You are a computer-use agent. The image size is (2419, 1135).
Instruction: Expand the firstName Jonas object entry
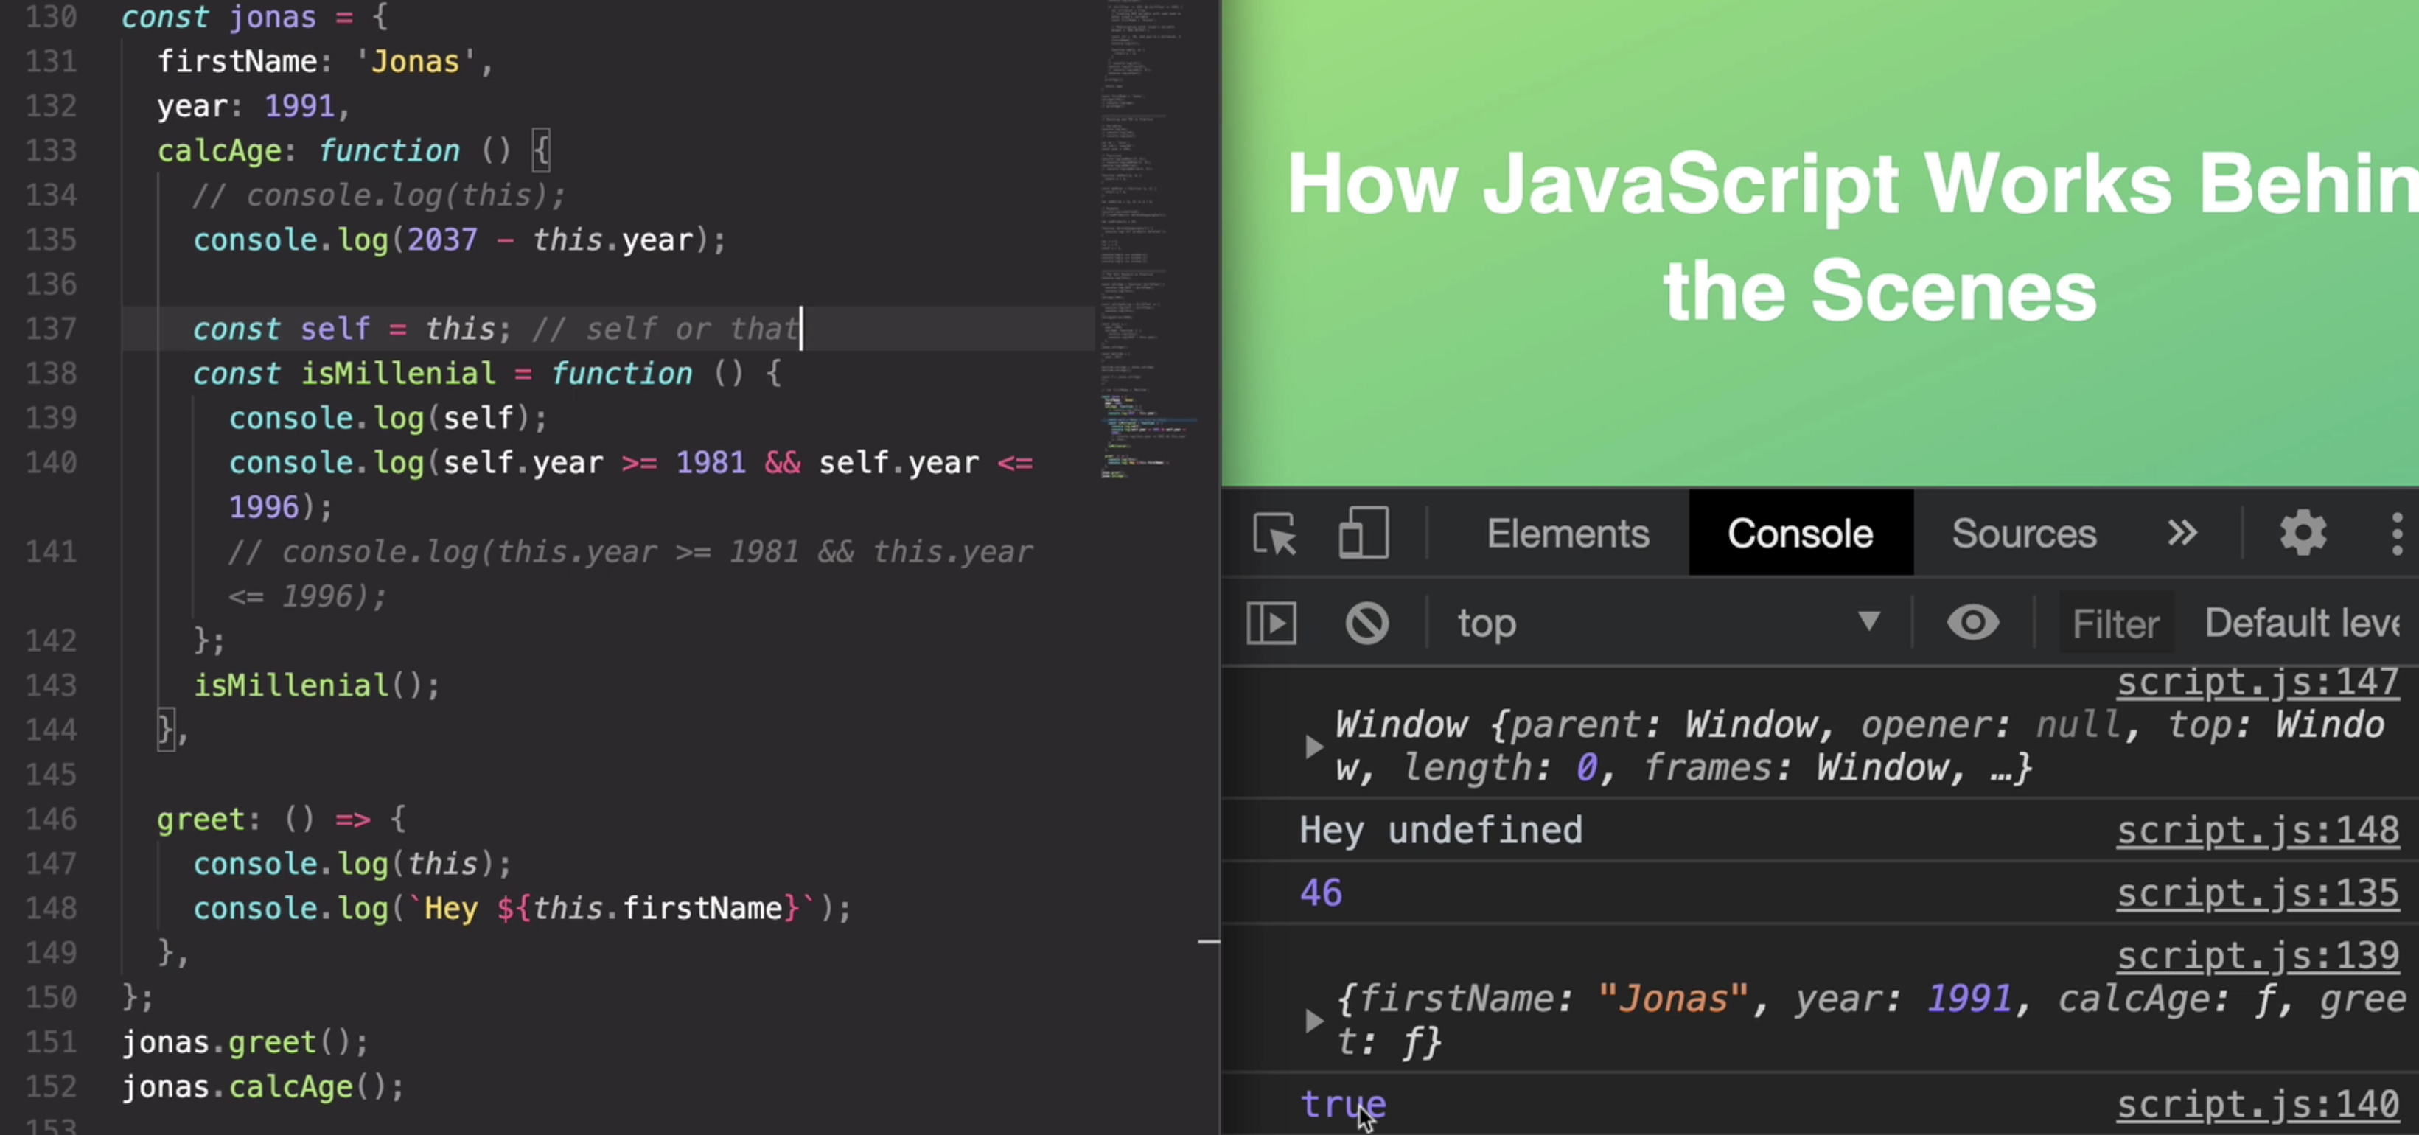tap(1313, 1021)
